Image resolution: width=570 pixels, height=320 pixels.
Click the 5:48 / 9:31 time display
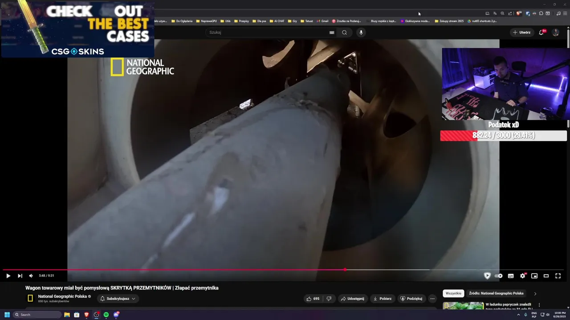pos(46,276)
